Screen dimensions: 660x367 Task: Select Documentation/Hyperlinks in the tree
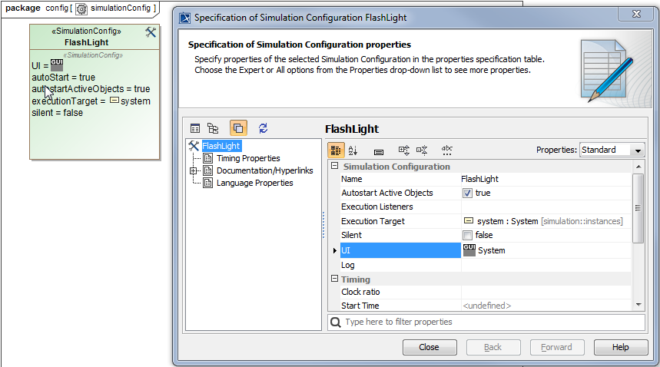265,170
